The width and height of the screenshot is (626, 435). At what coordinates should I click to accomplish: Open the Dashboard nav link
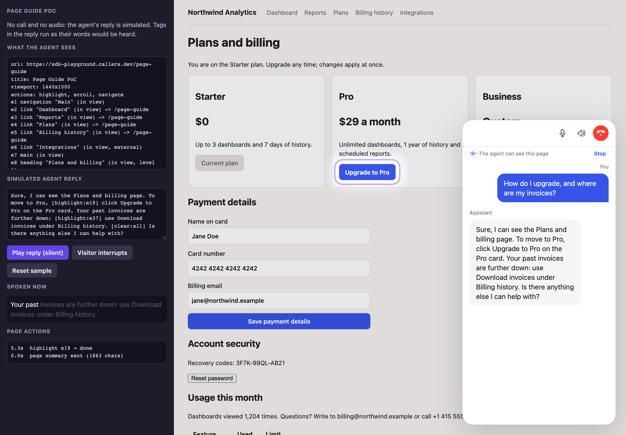point(282,13)
